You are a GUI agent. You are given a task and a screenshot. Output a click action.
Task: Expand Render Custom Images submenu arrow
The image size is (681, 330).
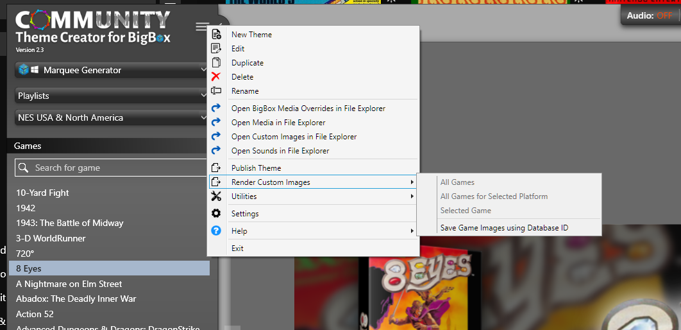click(x=412, y=182)
